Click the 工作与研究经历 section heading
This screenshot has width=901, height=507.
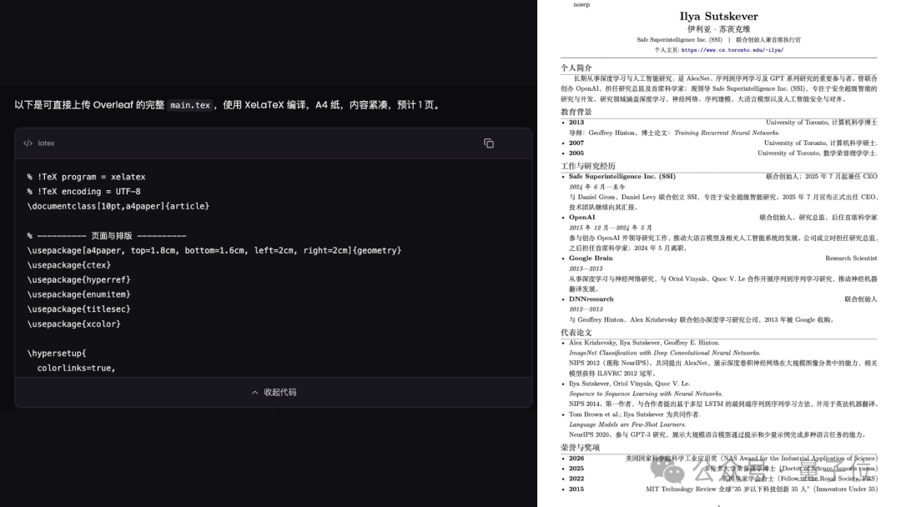click(588, 166)
